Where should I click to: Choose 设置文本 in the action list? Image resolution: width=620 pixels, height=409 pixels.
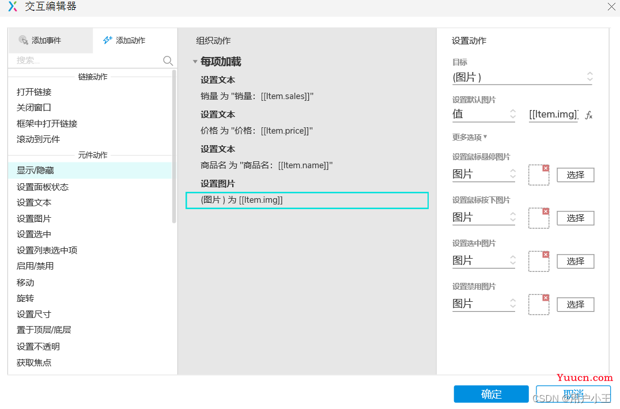(x=34, y=203)
